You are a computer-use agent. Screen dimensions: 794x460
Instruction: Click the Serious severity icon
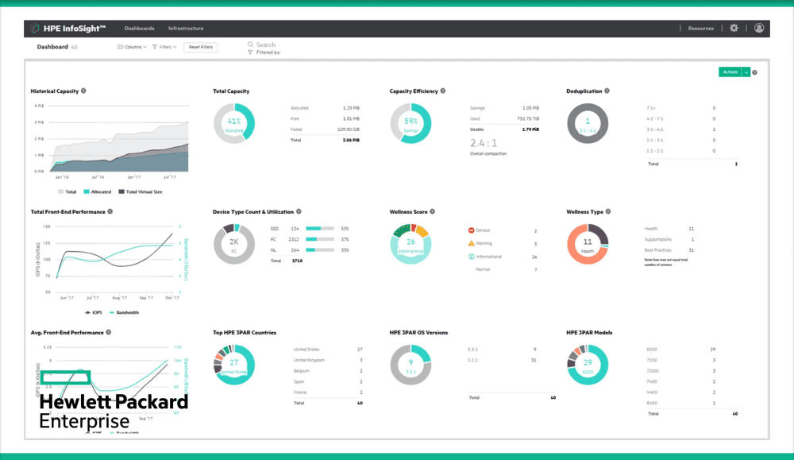point(471,230)
